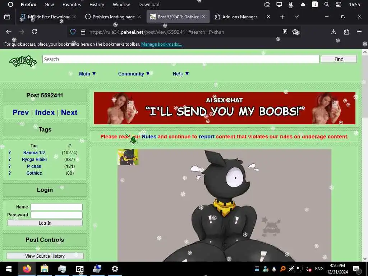Click the ethernet network icon in top bar

tap(267, 4)
